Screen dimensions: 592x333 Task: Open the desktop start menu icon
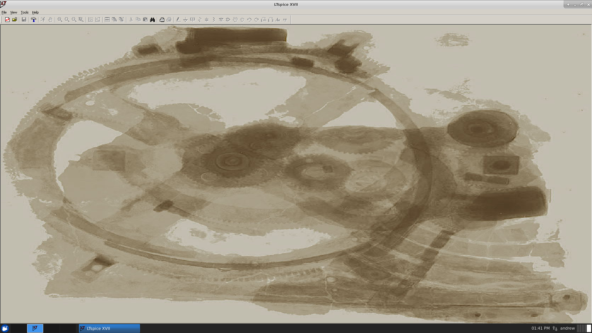[5, 328]
